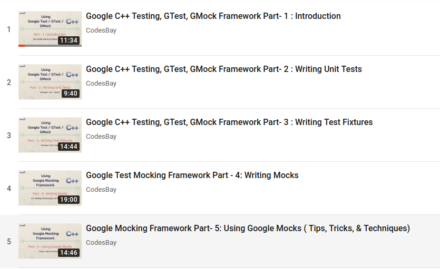Click title 'Part- 2 : Writing Unit Tests'

(x=223, y=69)
